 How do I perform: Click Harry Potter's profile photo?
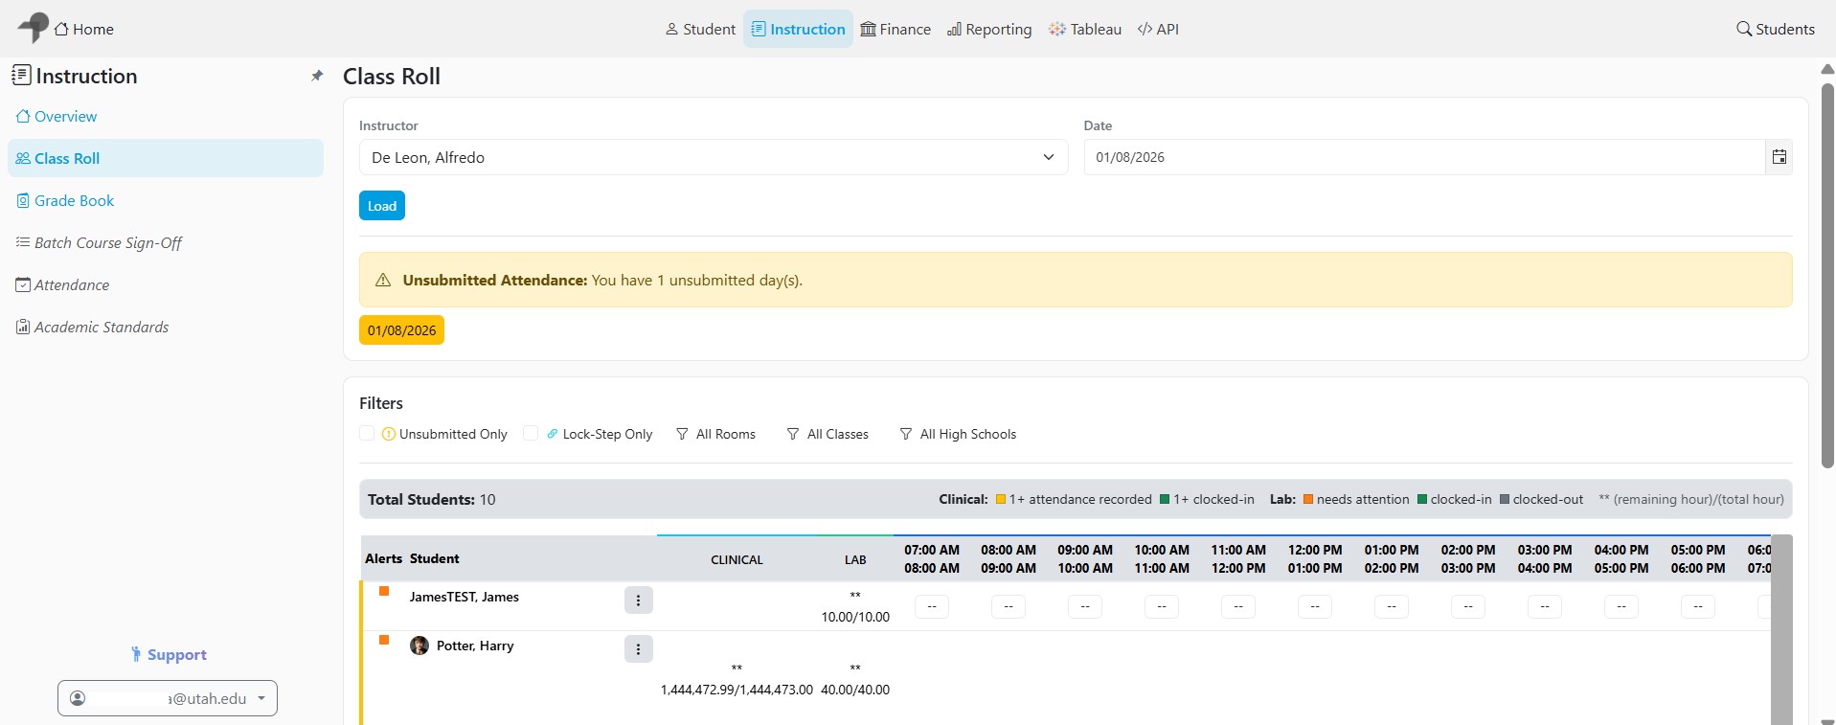tap(419, 646)
